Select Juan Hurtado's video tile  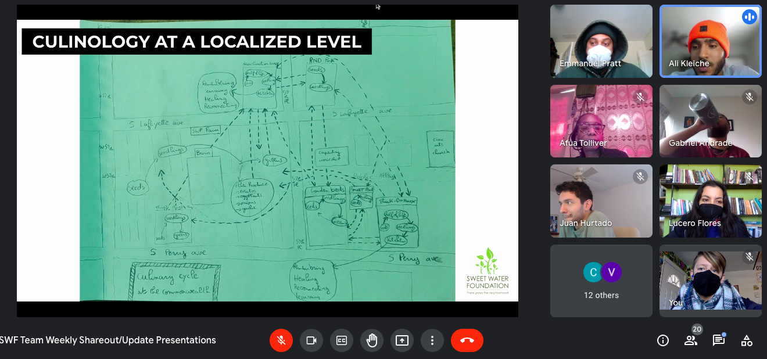click(601, 201)
